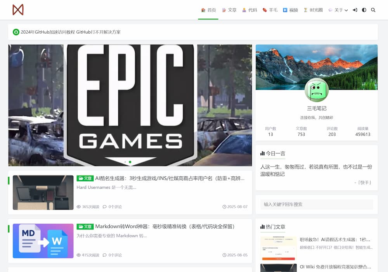The width and height of the screenshot is (388, 272).
Task: Click the folder icon inside the green 文章 tag
Action: [81, 178]
